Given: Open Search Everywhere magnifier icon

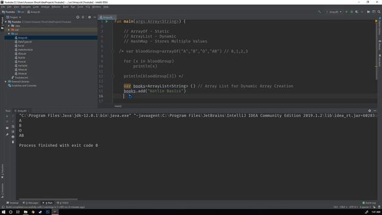Looking at the screenshot, I should pyautogui.click(x=379, y=12).
